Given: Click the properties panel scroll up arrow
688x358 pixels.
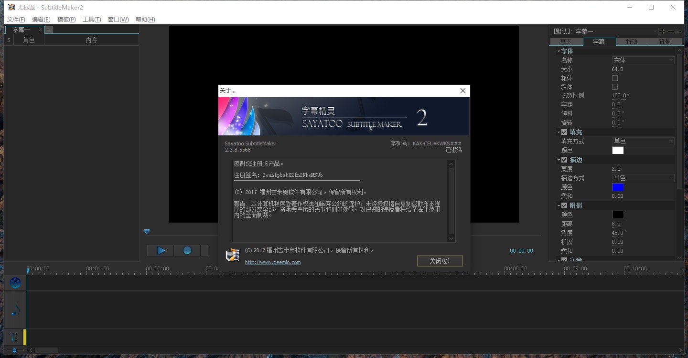Looking at the screenshot, I should tap(680, 50).
